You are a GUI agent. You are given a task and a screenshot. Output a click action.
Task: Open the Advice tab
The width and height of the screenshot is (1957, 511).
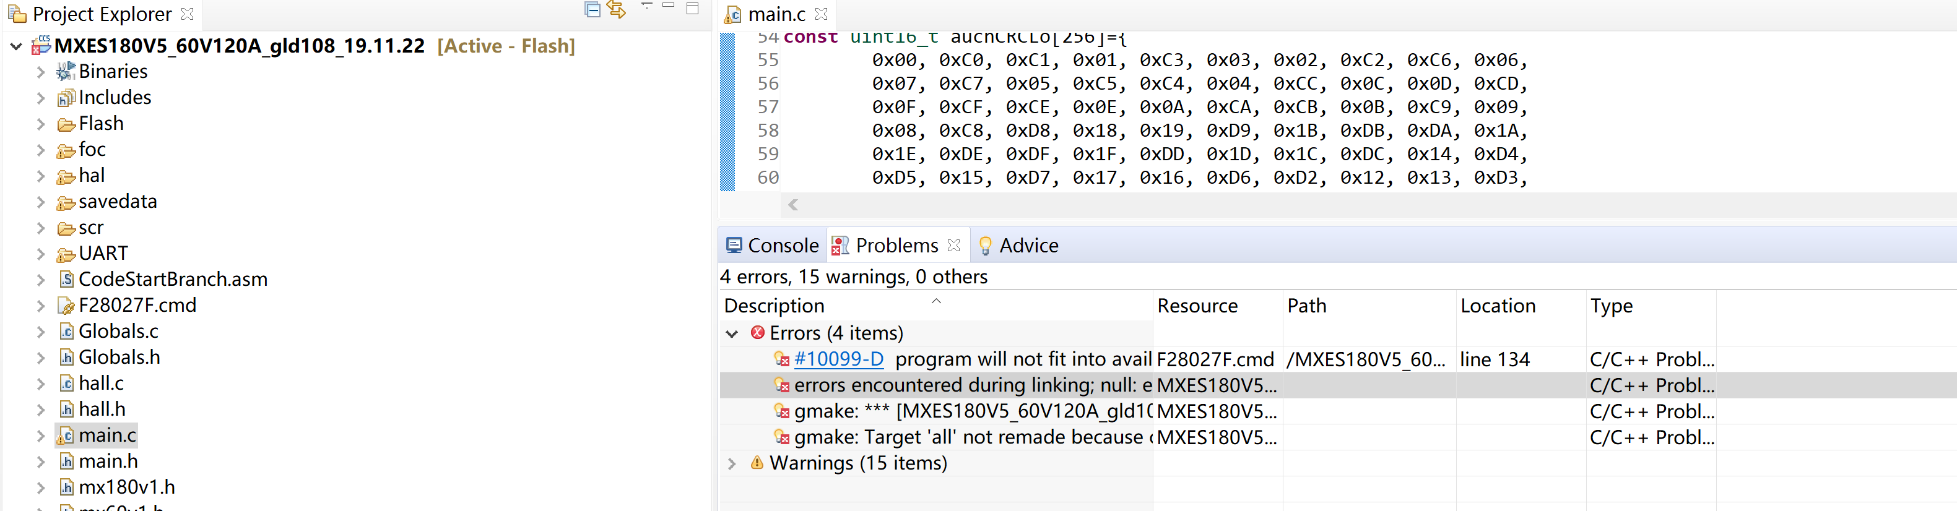click(x=1028, y=246)
